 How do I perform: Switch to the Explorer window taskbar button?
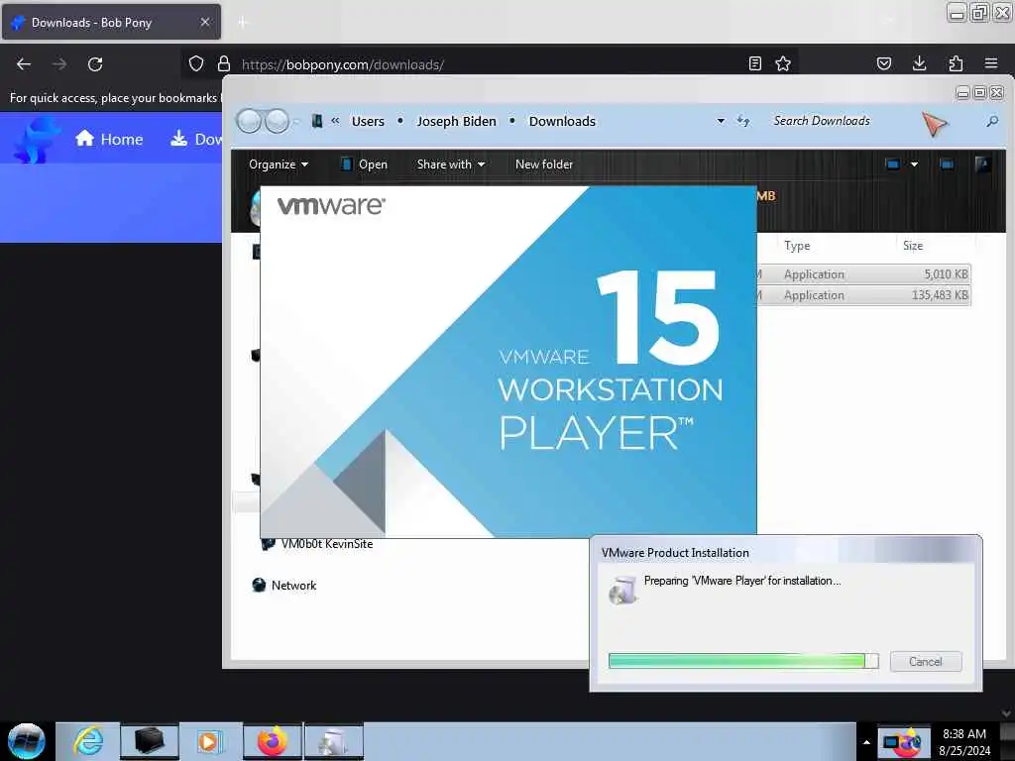(x=149, y=741)
